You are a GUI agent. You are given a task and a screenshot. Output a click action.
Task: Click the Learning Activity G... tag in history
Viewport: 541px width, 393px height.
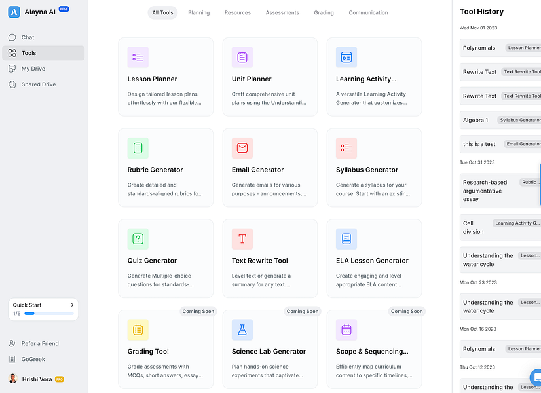tap(517, 223)
